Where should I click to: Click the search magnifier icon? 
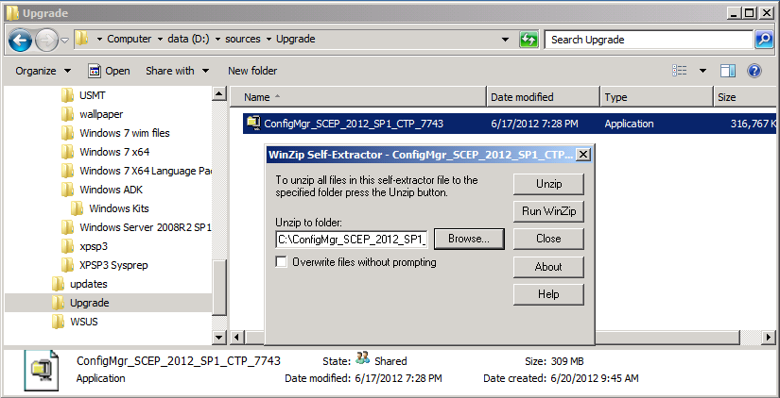click(764, 40)
